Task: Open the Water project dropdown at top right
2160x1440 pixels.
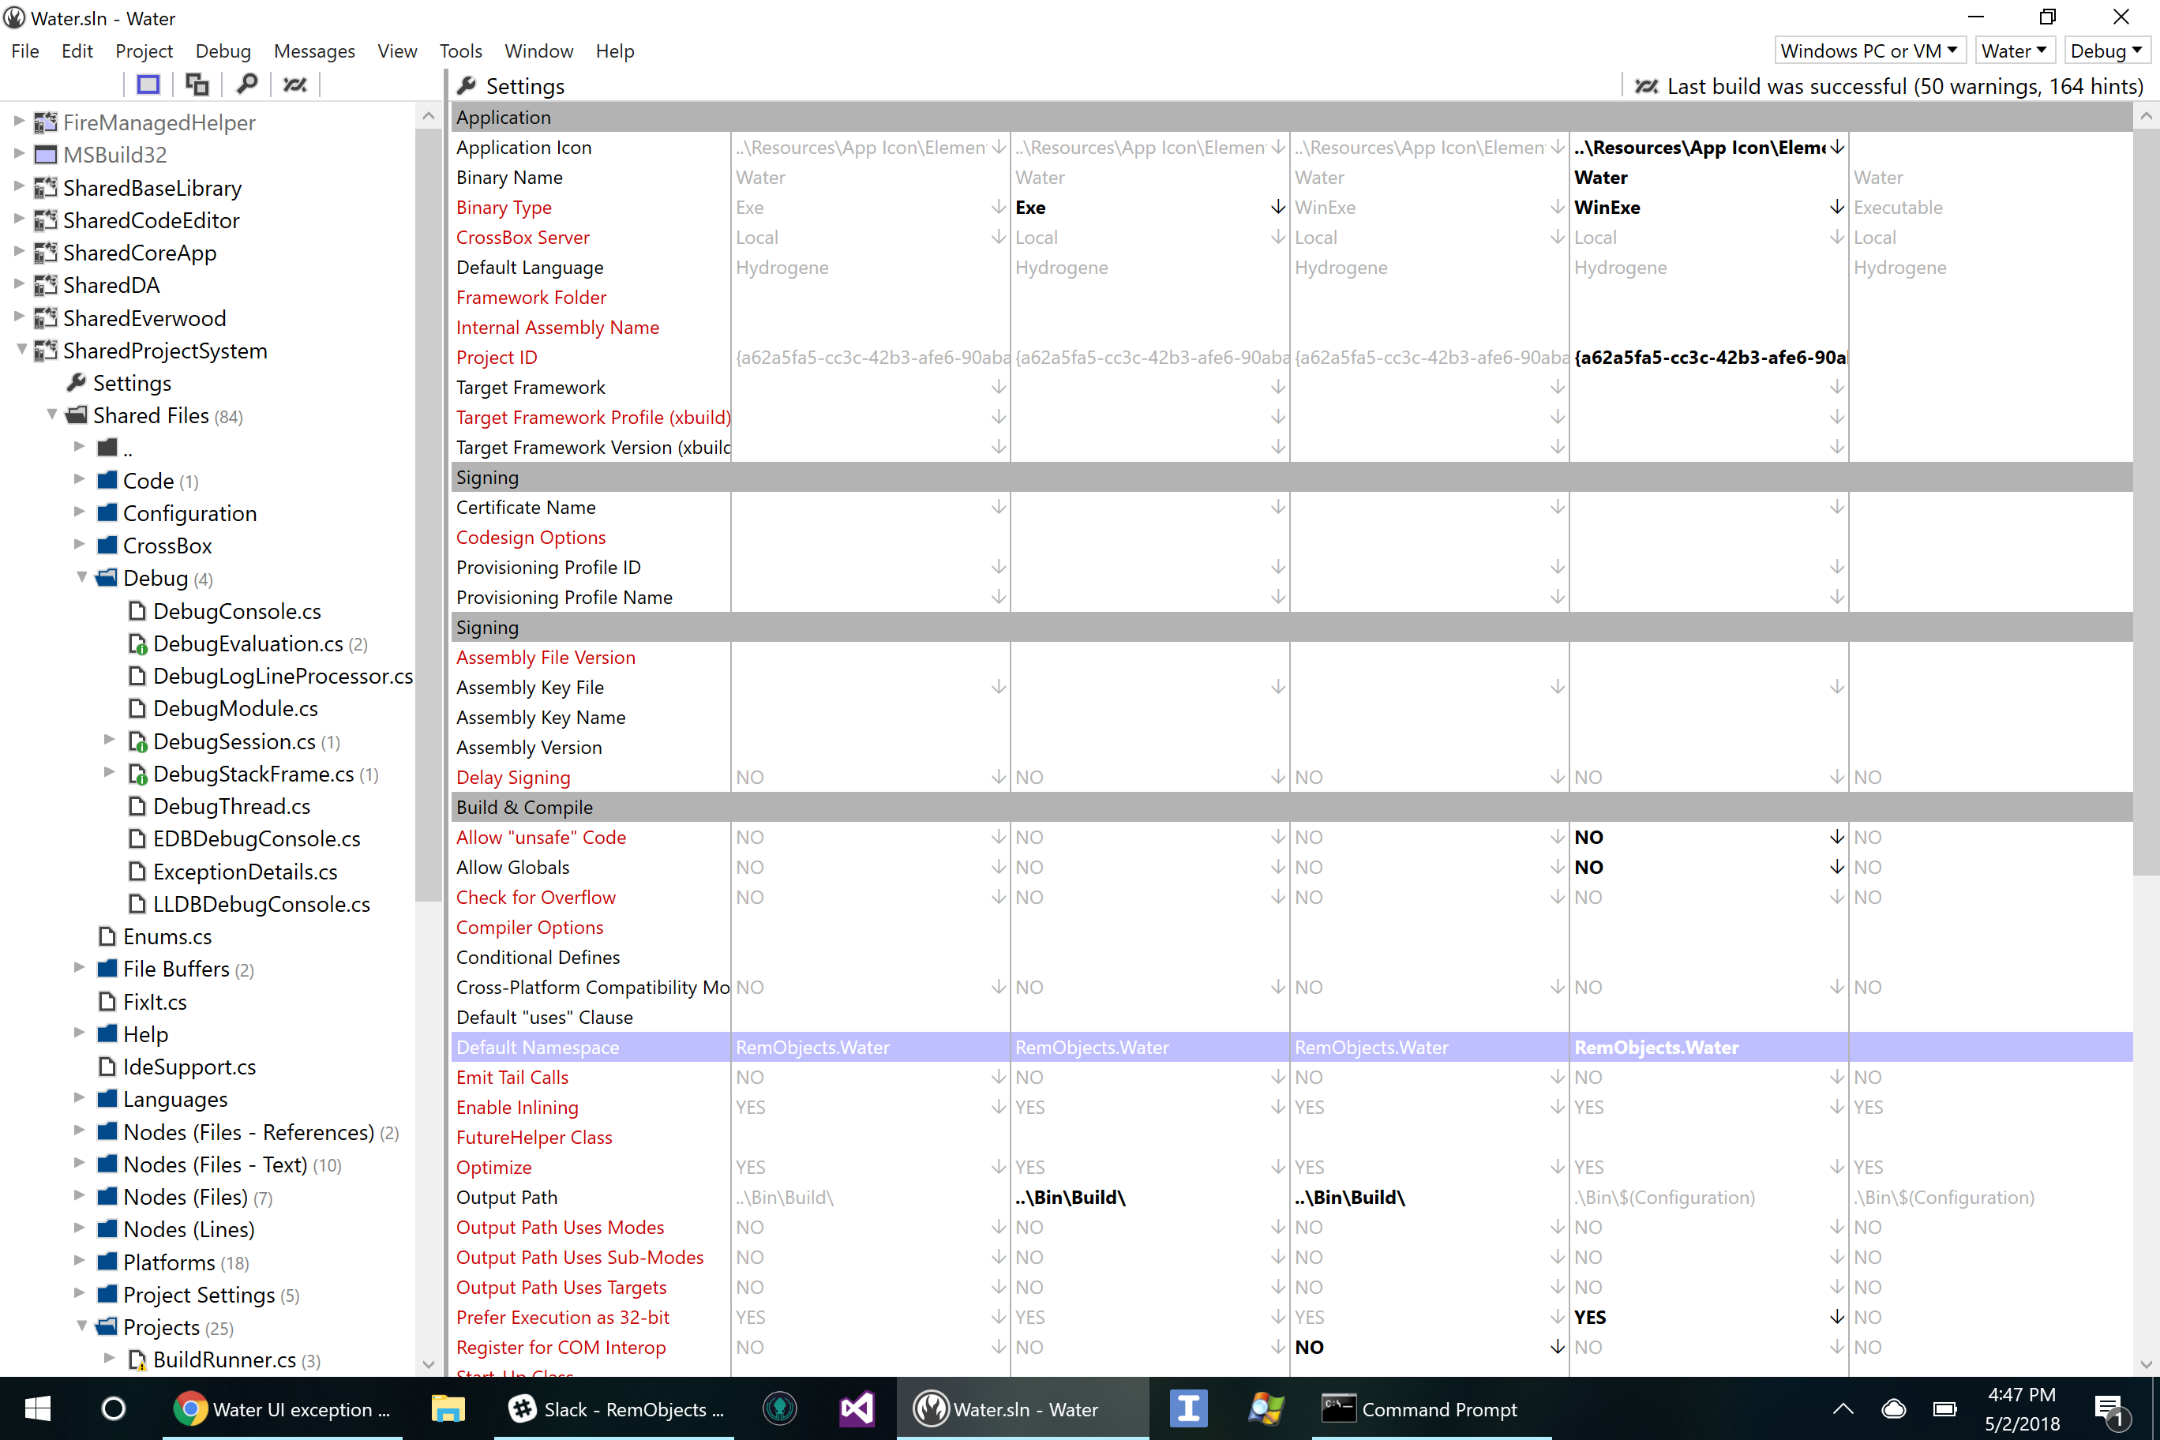Action: 2014,51
